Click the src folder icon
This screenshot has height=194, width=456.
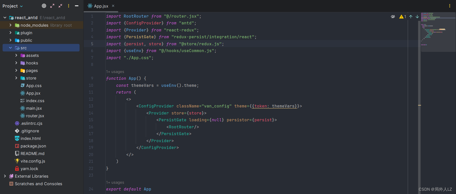coord(17,48)
